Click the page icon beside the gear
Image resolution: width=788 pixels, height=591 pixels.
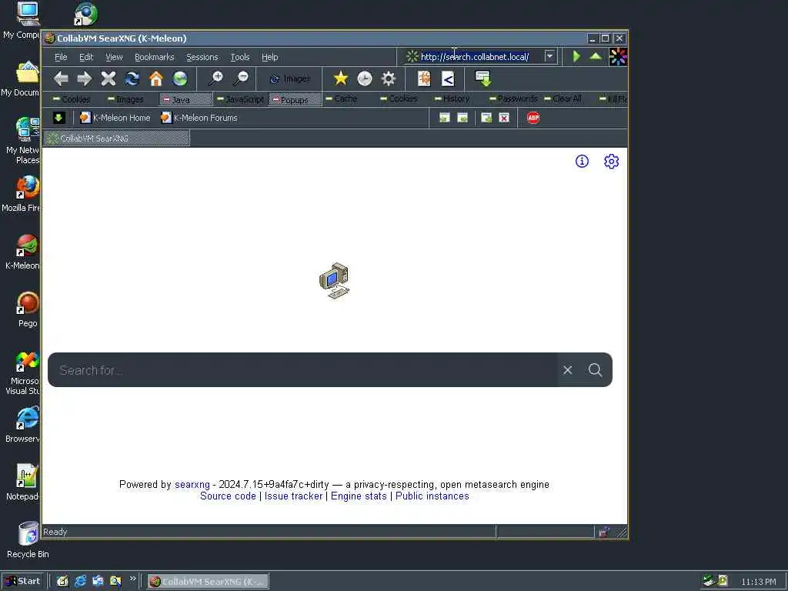pos(424,78)
